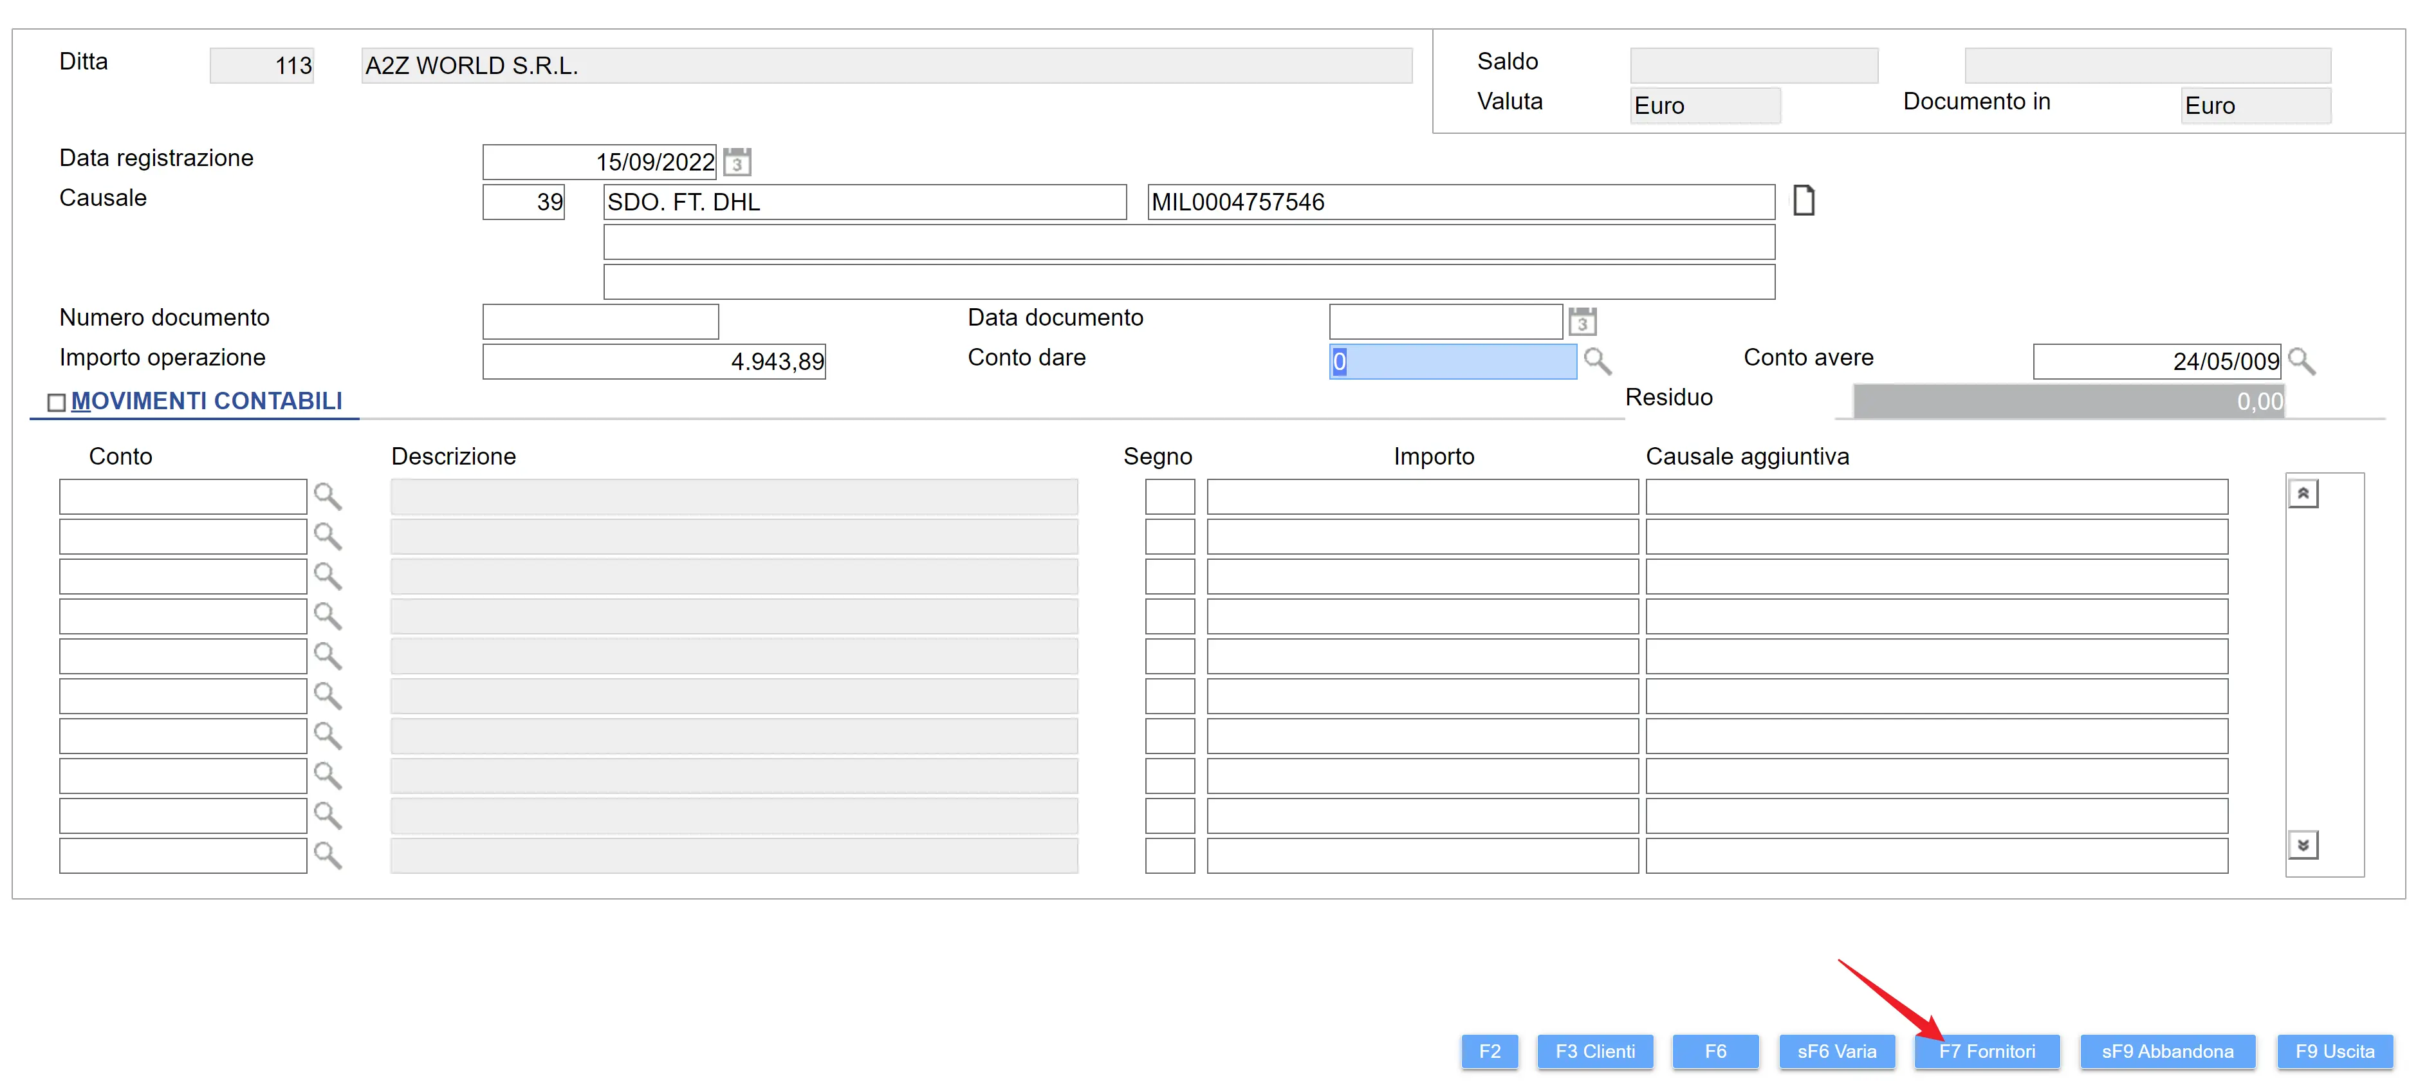Click into the Numero documento field
This screenshot has width=2418, height=1081.
[x=600, y=321]
